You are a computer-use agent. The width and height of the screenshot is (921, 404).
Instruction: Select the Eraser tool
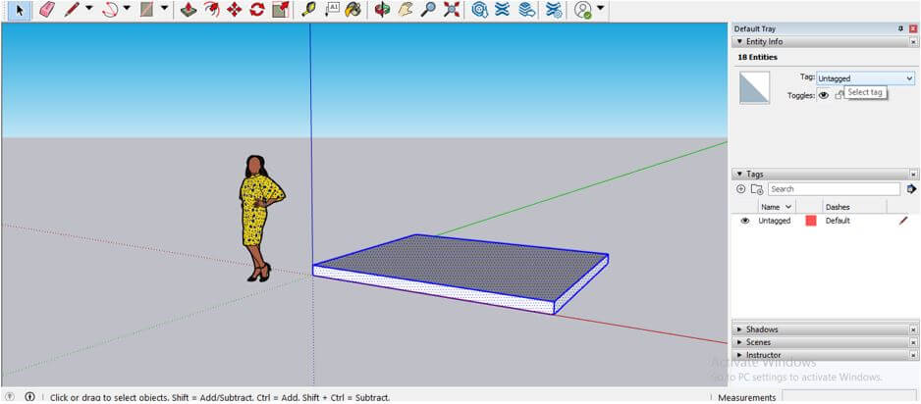point(46,10)
